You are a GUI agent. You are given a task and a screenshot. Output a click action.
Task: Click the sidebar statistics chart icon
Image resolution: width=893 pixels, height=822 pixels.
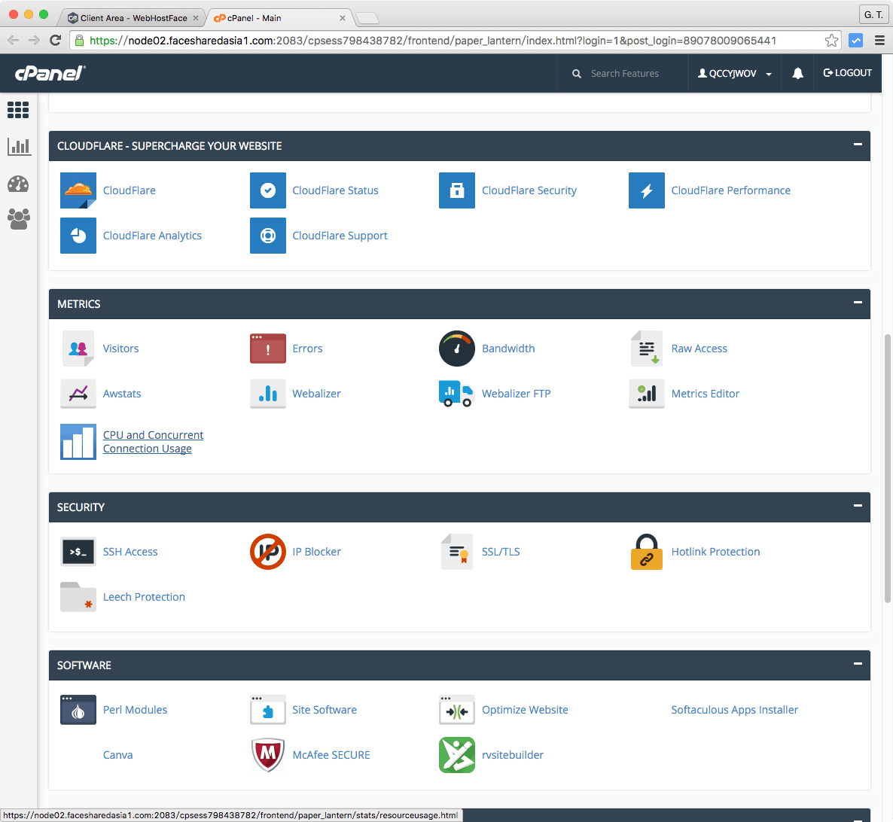[x=19, y=146]
